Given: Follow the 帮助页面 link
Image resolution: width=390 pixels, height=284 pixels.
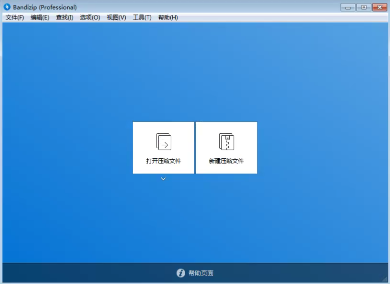Looking at the screenshot, I should [x=201, y=273].
